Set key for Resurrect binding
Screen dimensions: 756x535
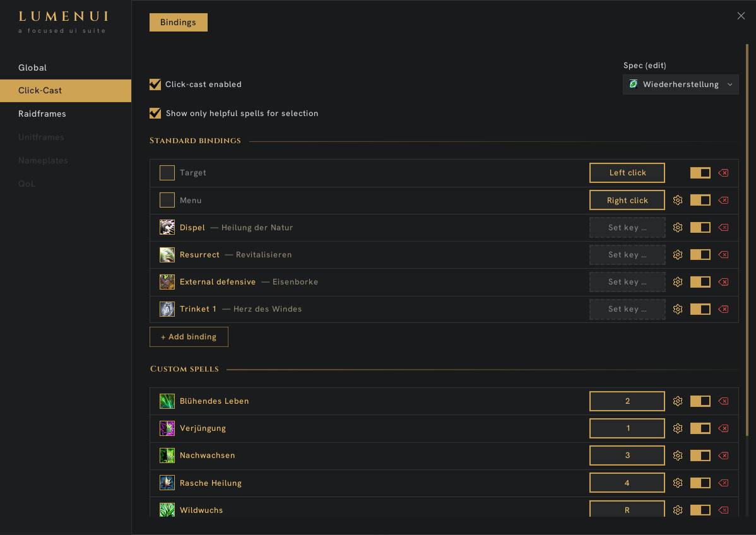click(627, 254)
